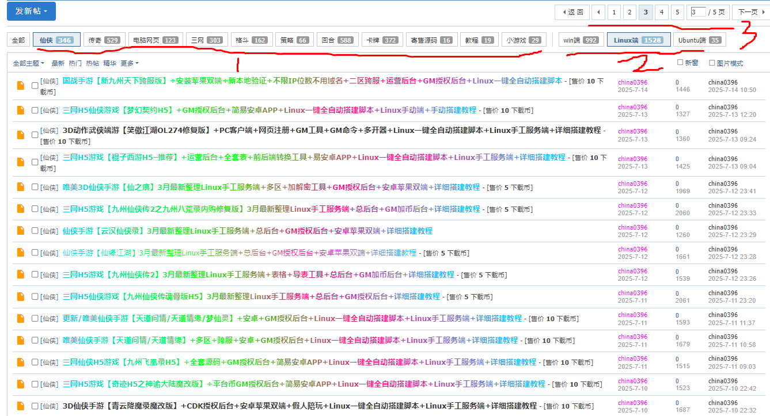Select the Ubuntu端 platform tab
Viewport: 770px width, 416px height.
[699, 40]
